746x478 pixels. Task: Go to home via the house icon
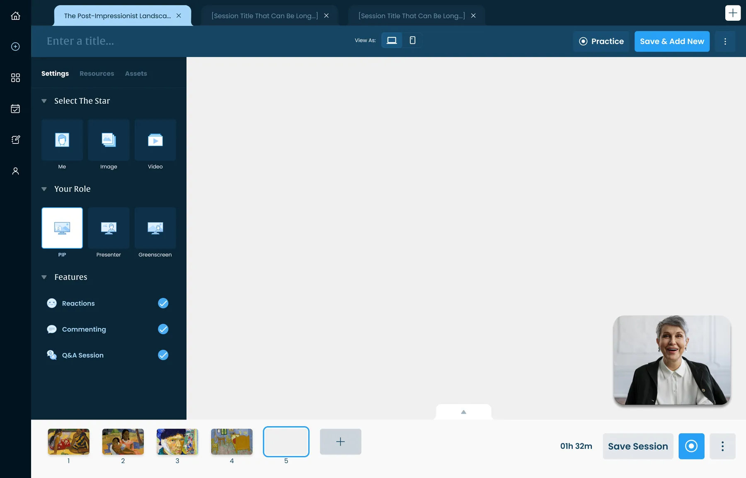(15, 16)
